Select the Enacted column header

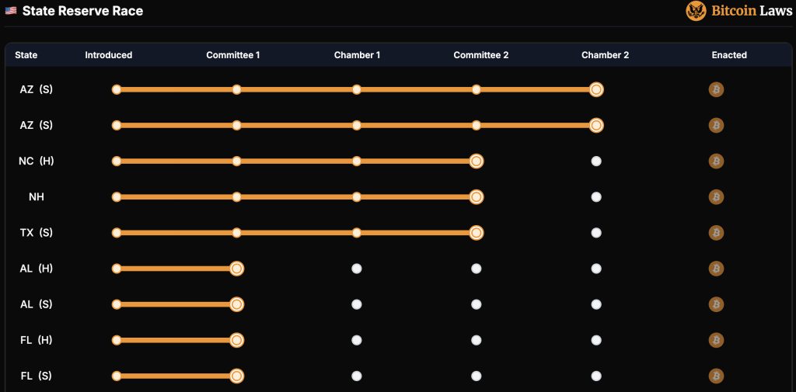click(x=729, y=55)
